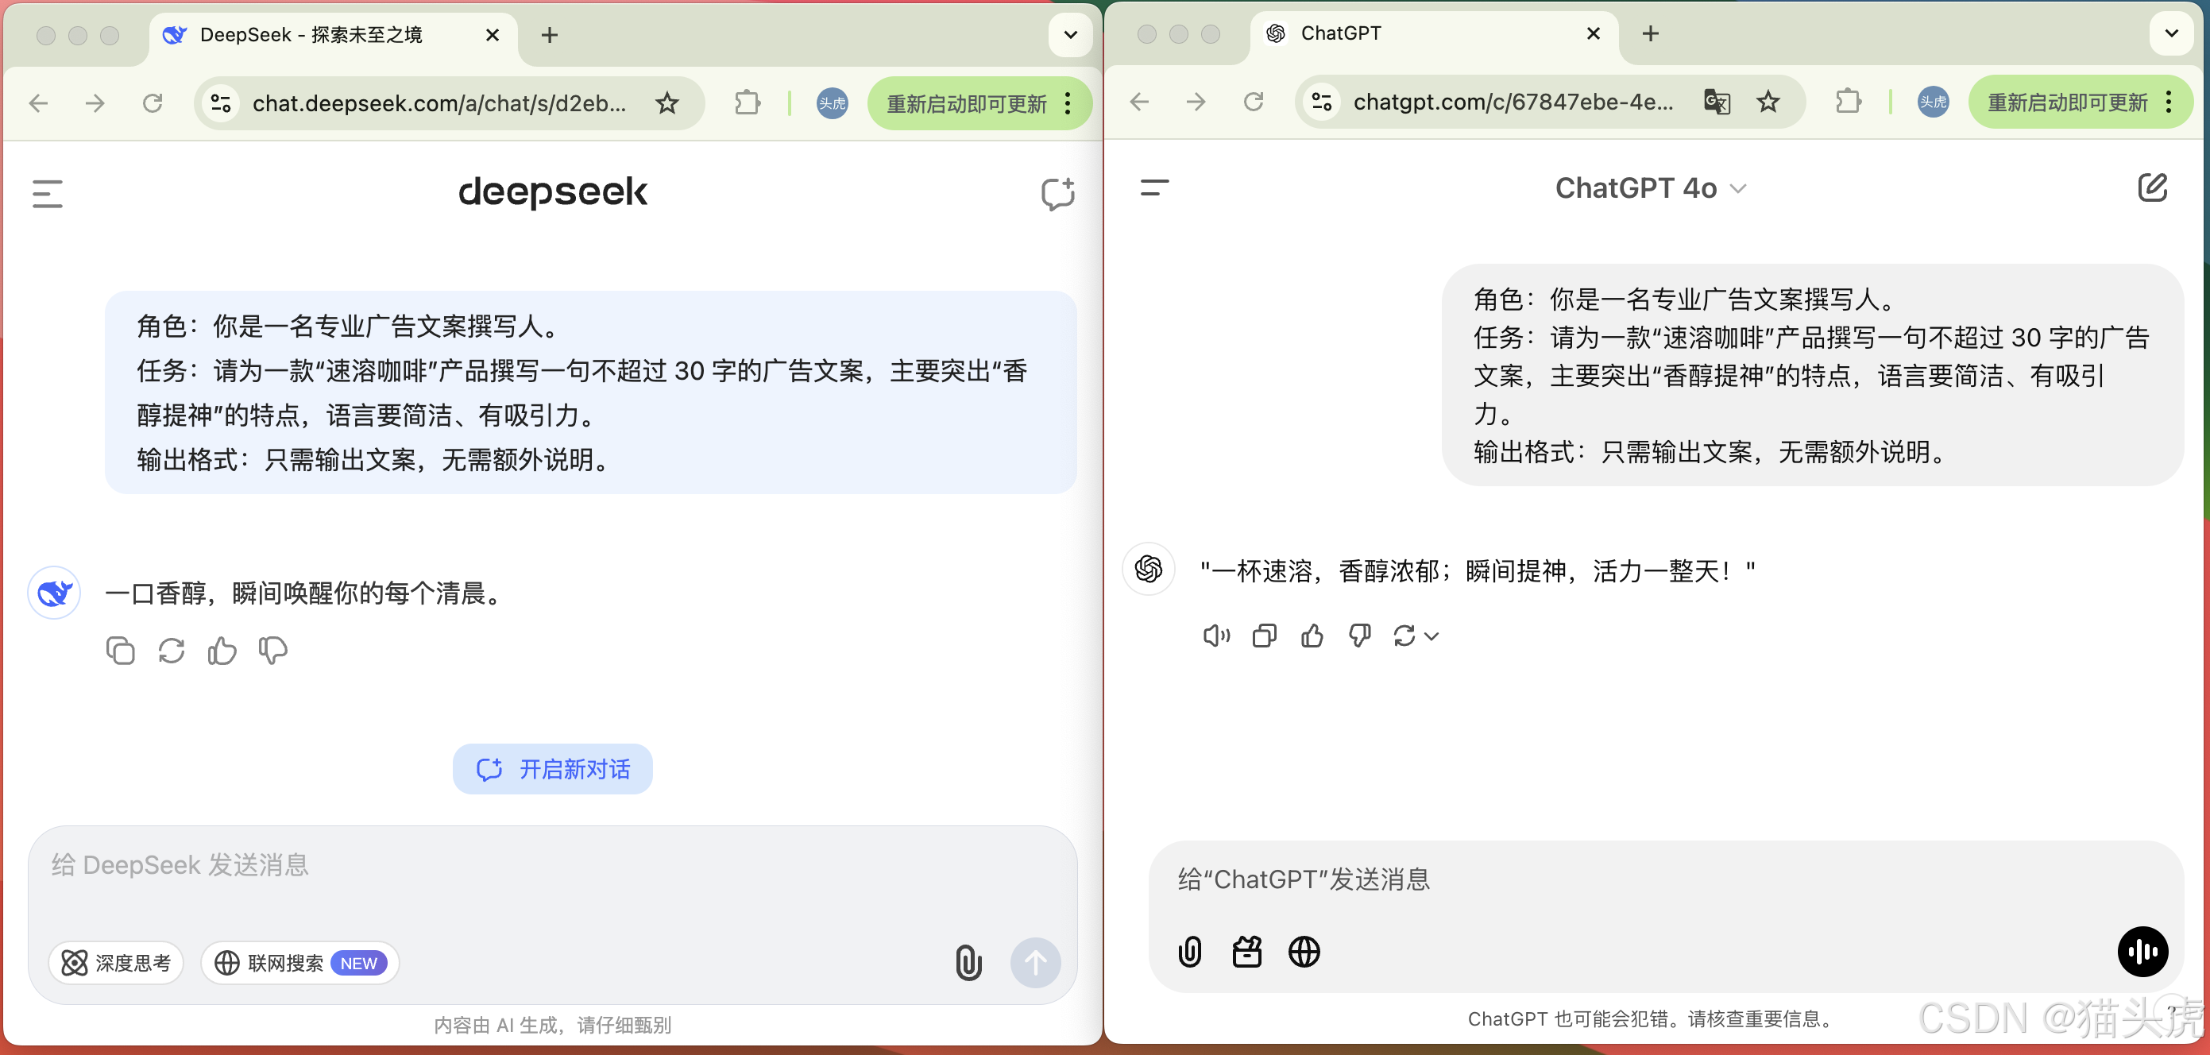The height and width of the screenshot is (1055, 2210).
Task: Click the chatgpt.com address bar URL
Action: pos(1513,102)
